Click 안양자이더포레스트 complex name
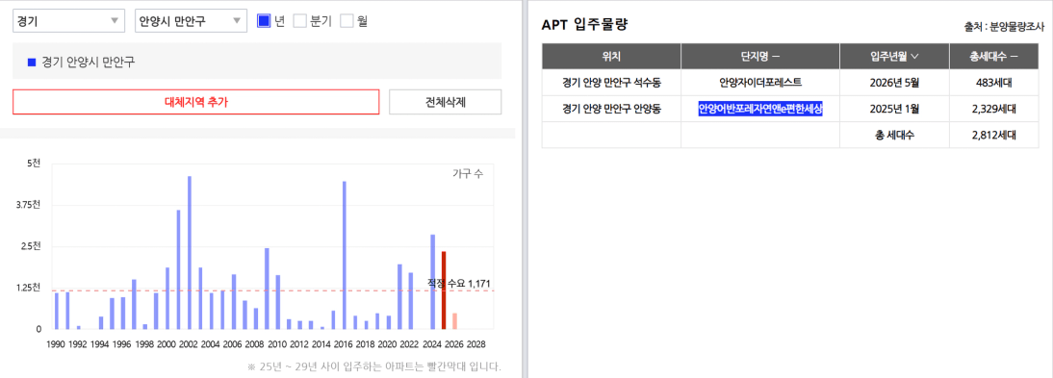Screen dimensions: 1053x378 click(x=760, y=83)
